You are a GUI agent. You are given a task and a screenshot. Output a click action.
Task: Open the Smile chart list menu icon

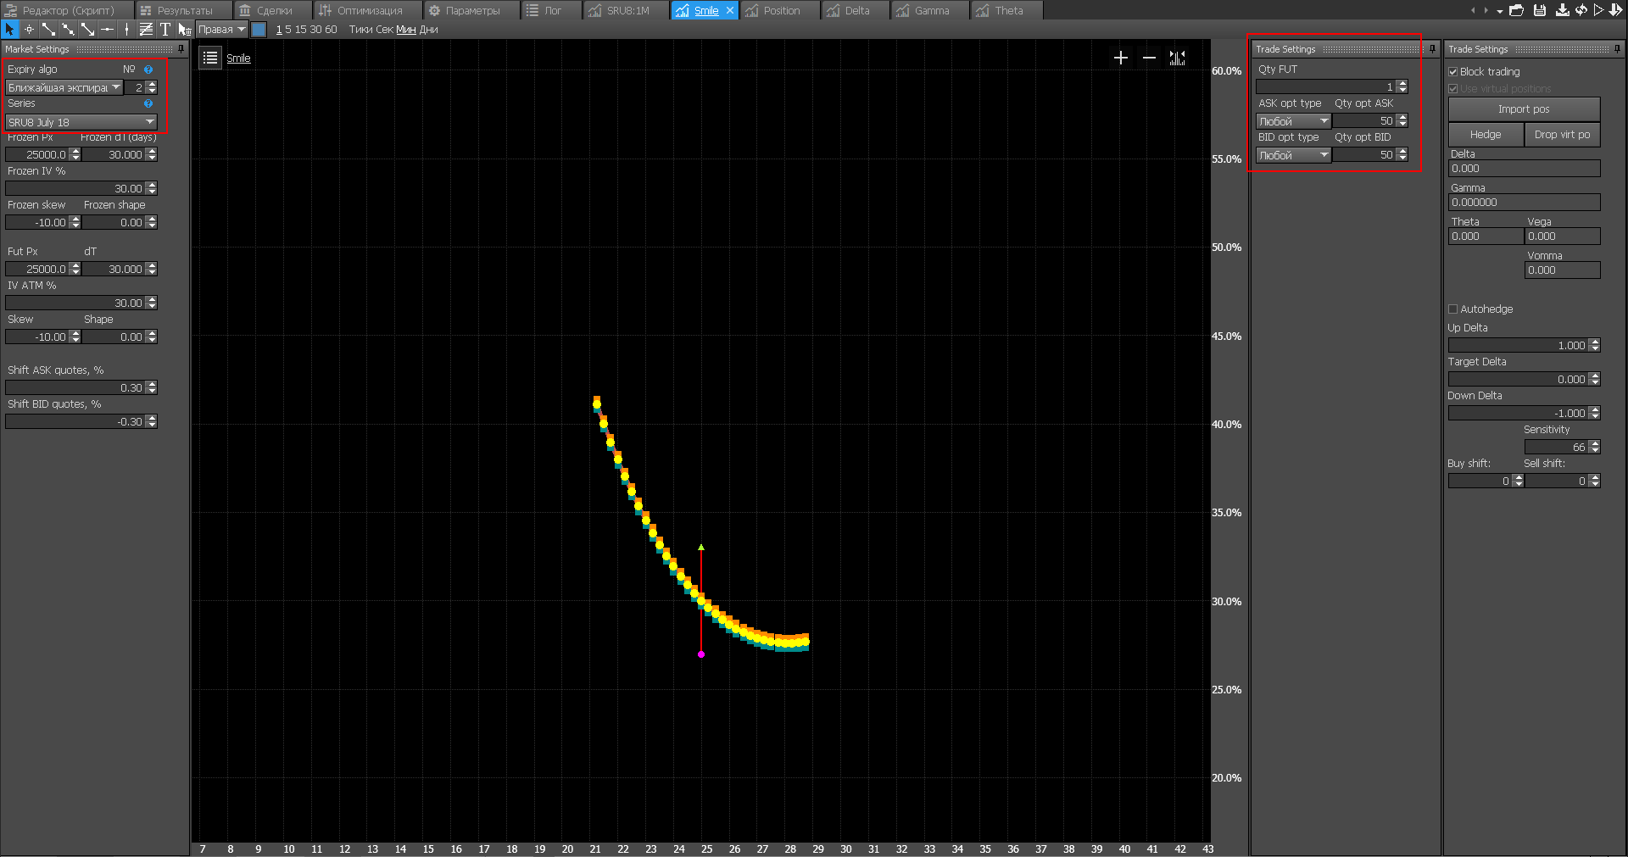210,58
